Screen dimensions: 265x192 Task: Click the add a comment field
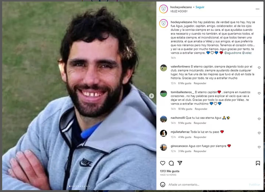208,185
